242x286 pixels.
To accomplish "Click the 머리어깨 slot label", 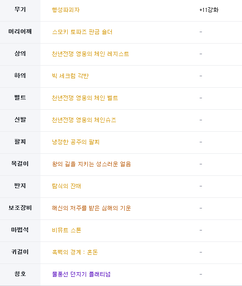I will 20,32.
